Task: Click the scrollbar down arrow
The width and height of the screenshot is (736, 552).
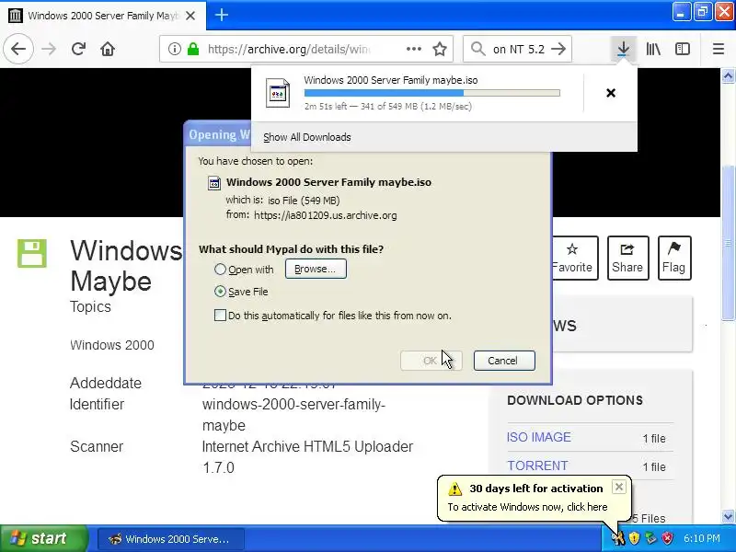Action: (x=728, y=516)
